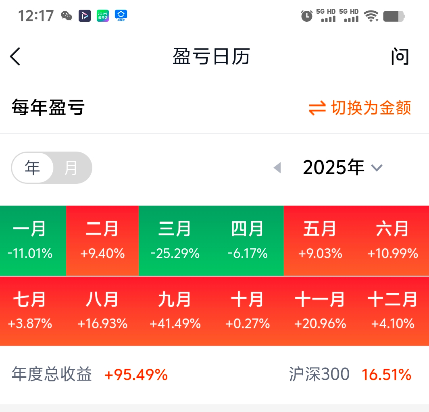Viewport: 429px width, 412px height.
Task: Tap the green 一月 -11.01% tile
Action: (x=31, y=241)
